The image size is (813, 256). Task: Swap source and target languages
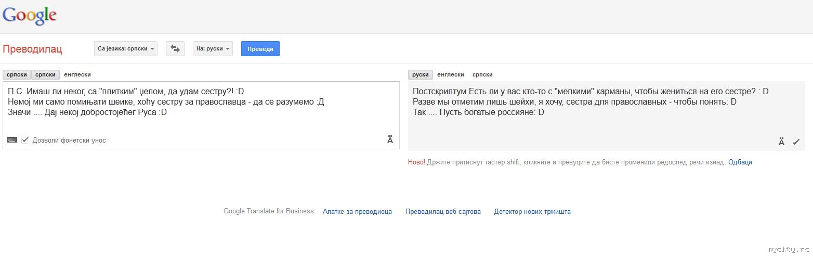click(x=175, y=48)
